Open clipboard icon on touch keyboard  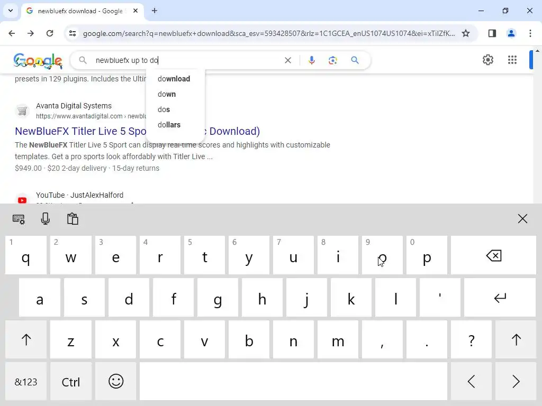point(73,219)
